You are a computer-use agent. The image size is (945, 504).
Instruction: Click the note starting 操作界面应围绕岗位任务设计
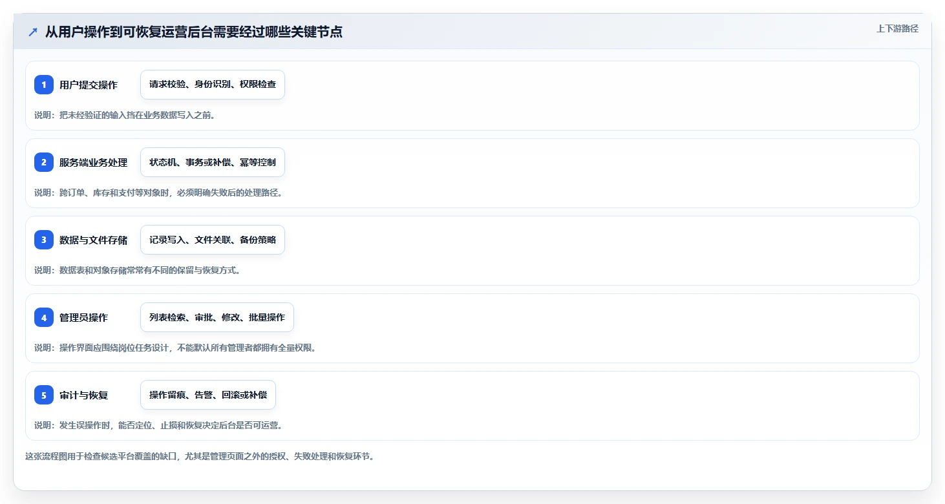pyautogui.click(x=175, y=348)
